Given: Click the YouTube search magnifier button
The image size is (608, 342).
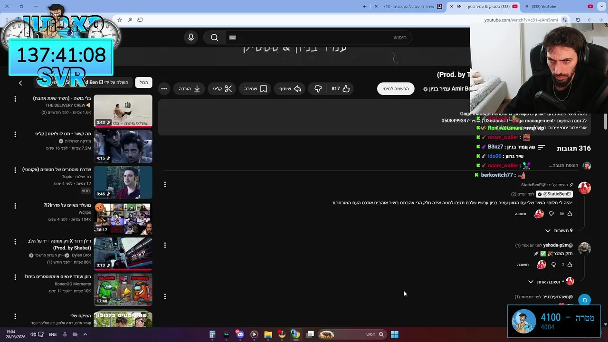Looking at the screenshot, I should pyautogui.click(x=214, y=38).
